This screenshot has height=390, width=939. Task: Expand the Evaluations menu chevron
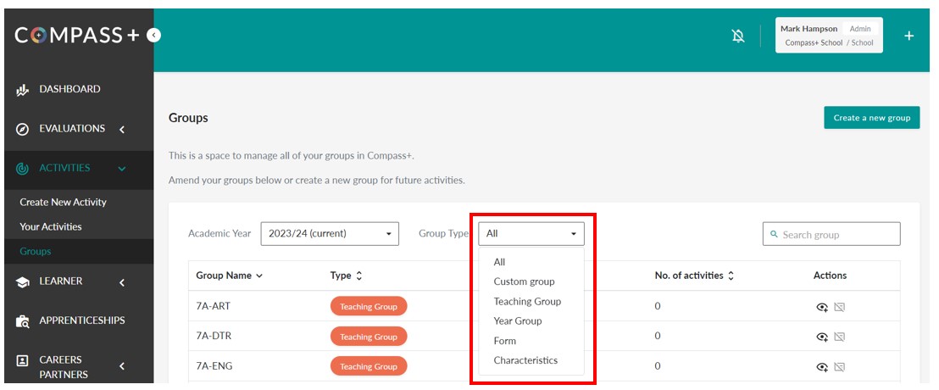click(121, 130)
